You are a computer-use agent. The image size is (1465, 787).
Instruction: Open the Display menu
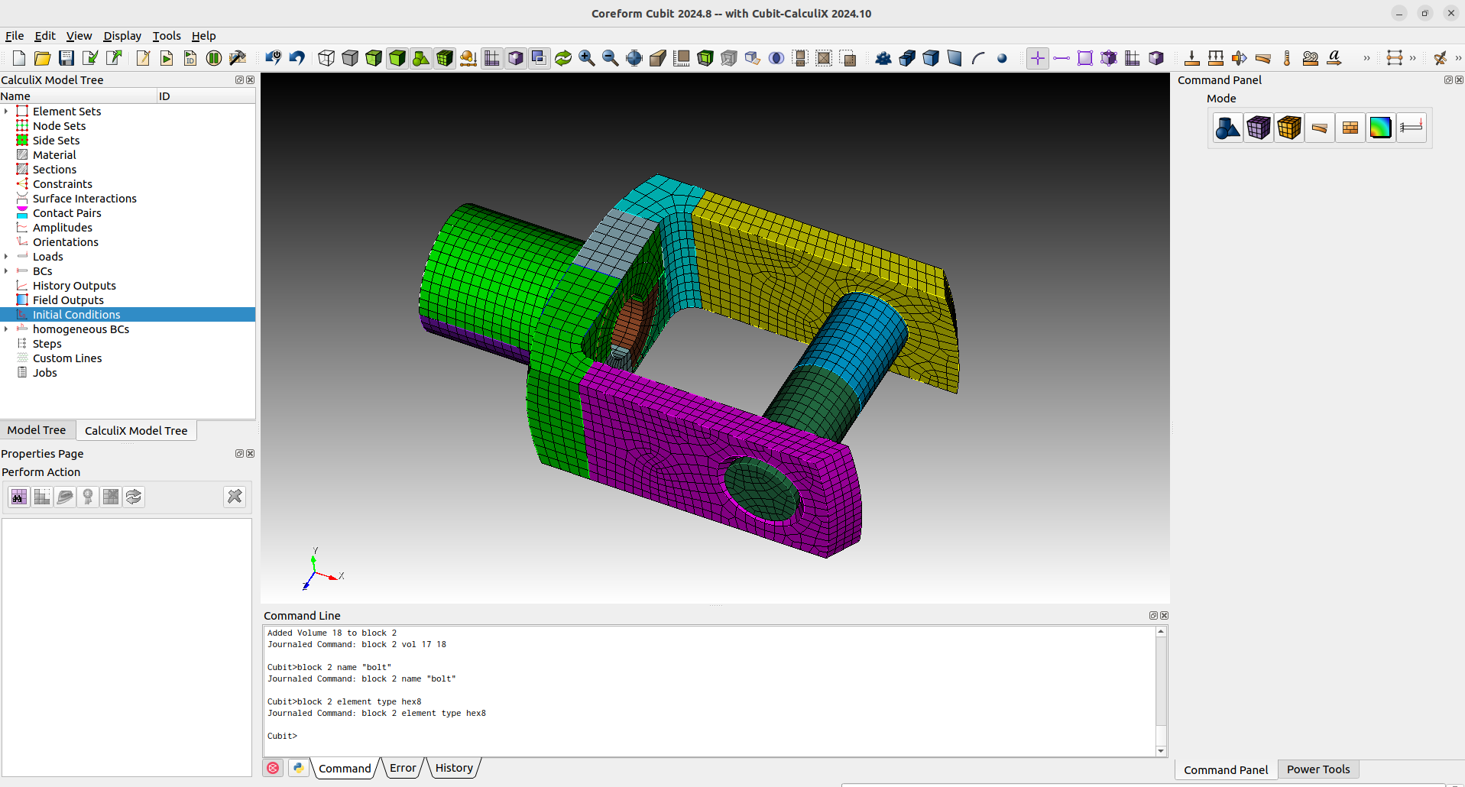(x=122, y=36)
